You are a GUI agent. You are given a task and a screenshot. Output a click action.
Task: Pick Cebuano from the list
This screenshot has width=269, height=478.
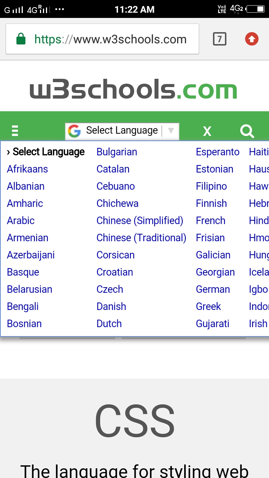(116, 186)
